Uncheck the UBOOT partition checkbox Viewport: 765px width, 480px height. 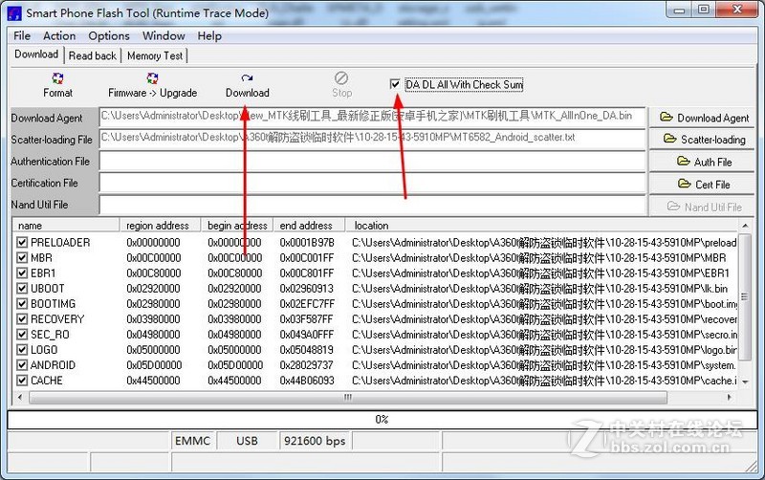click(x=22, y=289)
